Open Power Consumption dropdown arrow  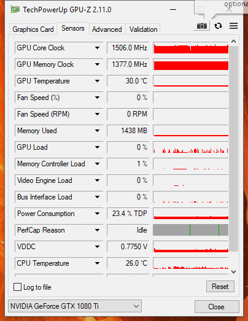(97, 214)
